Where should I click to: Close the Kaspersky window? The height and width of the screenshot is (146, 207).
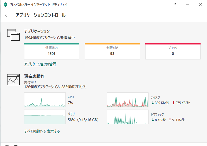(201, 5)
